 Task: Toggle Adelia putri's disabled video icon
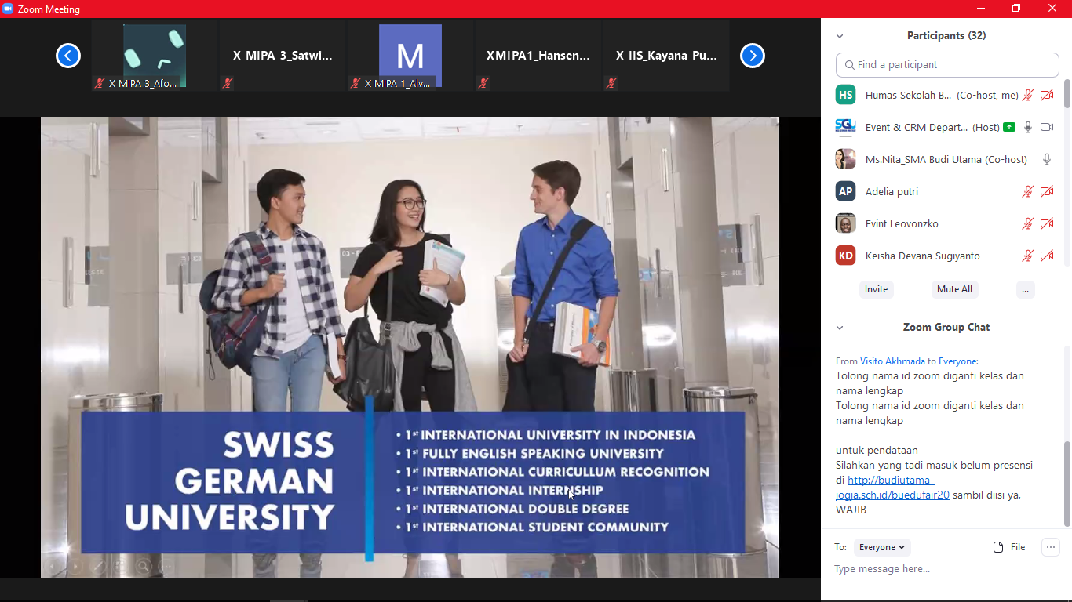(1046, 191)
